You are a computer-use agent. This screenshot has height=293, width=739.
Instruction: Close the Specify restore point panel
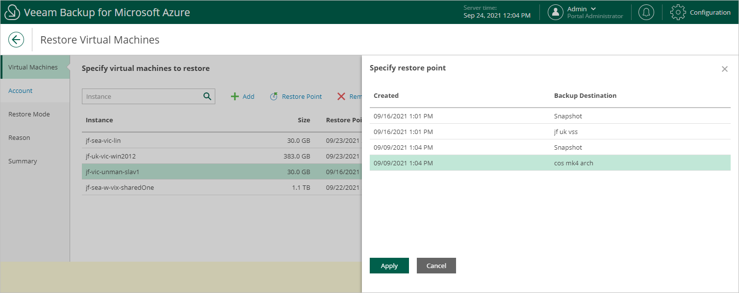725,69
